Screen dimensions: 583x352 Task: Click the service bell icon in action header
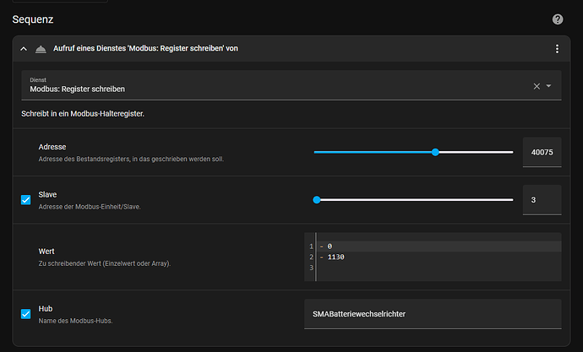[x=41, y=49]
